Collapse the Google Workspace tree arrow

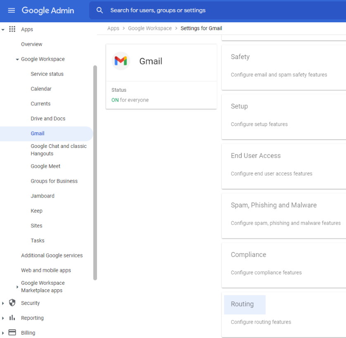[x=17, y=60]
